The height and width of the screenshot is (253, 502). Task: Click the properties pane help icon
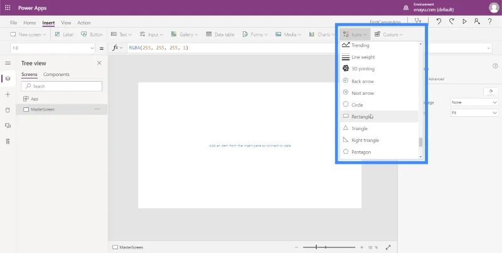[495, 66]
